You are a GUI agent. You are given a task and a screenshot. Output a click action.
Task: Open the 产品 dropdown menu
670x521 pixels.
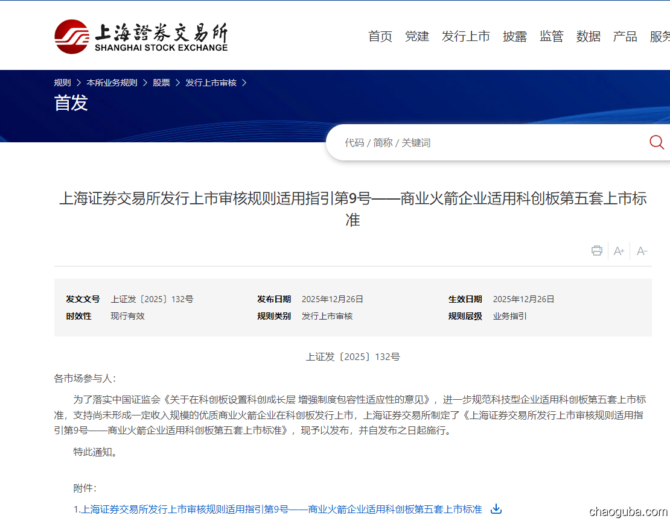[625, 36]
